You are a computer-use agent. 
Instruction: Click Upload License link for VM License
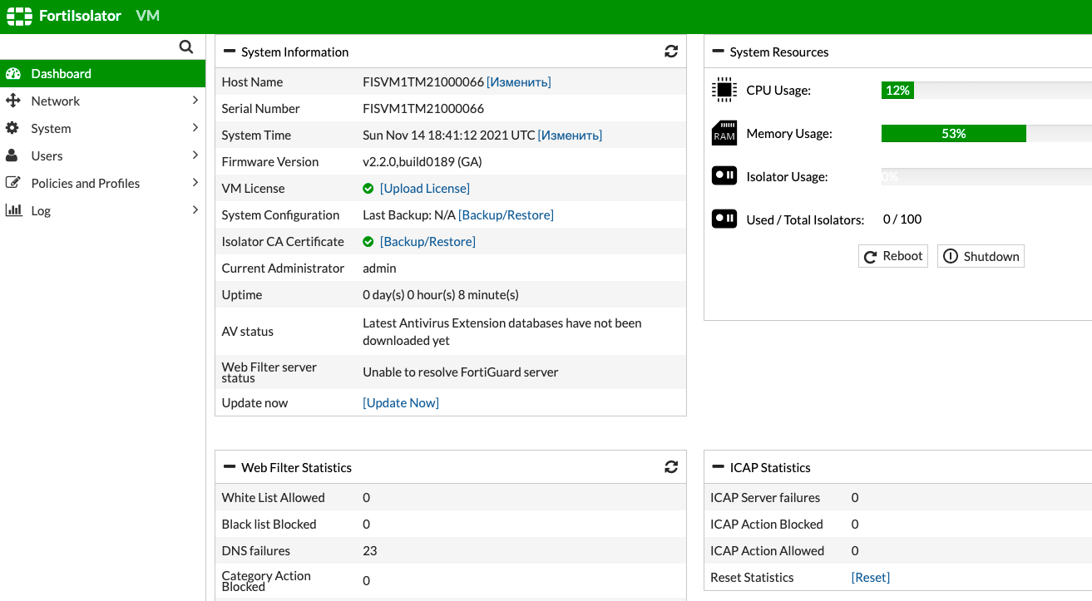424,188
